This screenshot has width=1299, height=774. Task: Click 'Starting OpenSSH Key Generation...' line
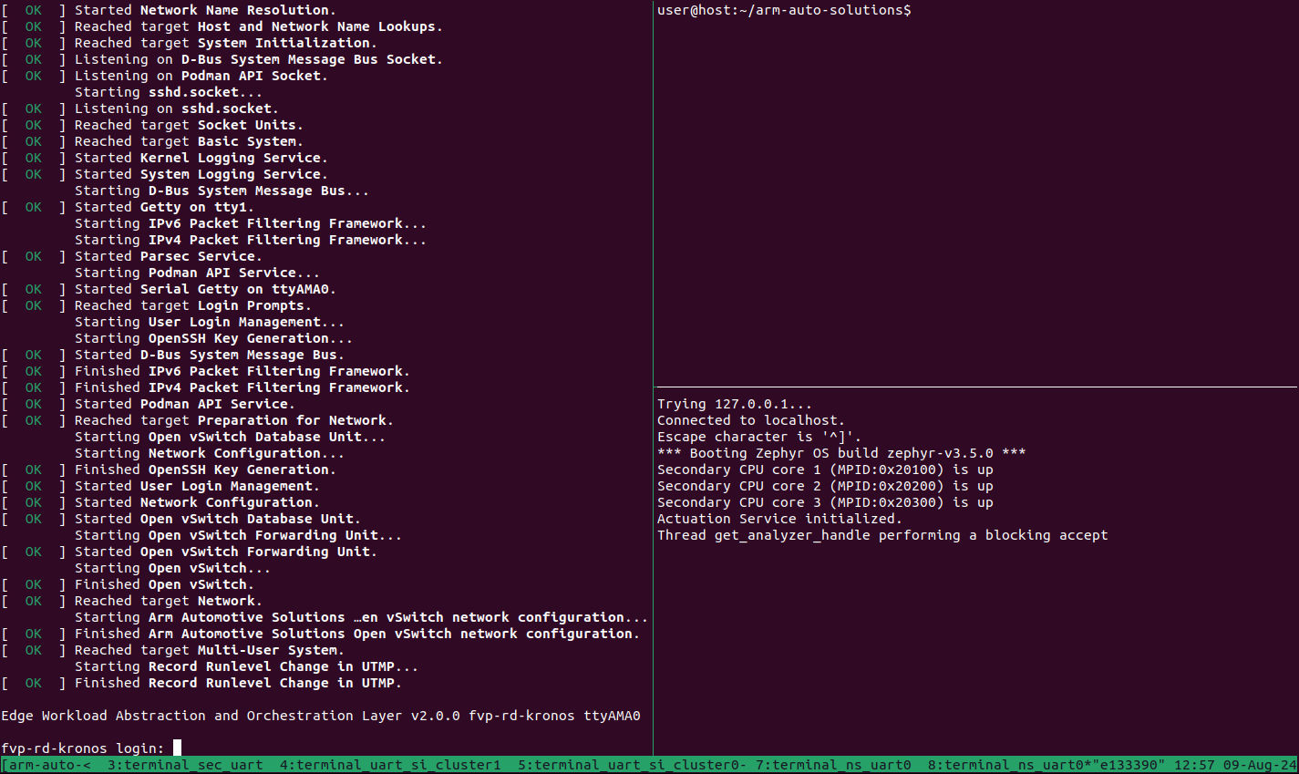[213, 338]
